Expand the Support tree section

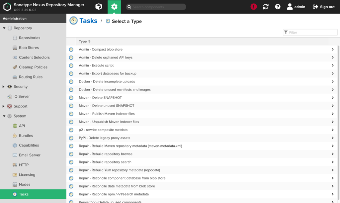click(x=3, y=106)
